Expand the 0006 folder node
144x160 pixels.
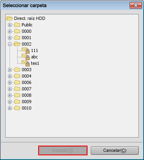point(10,83)
